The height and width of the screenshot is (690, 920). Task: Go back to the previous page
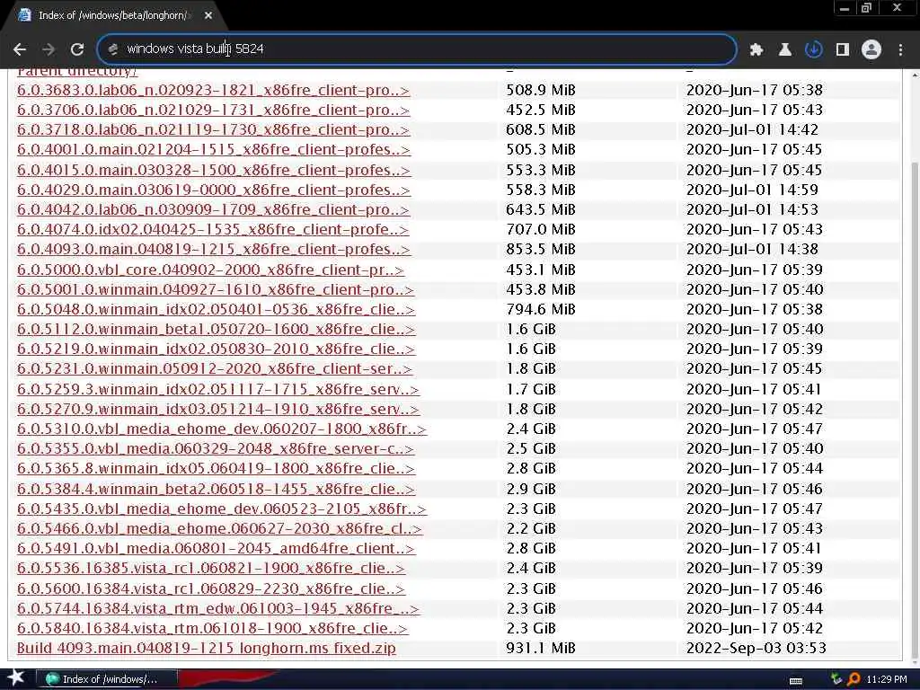(x=20, y=49)
